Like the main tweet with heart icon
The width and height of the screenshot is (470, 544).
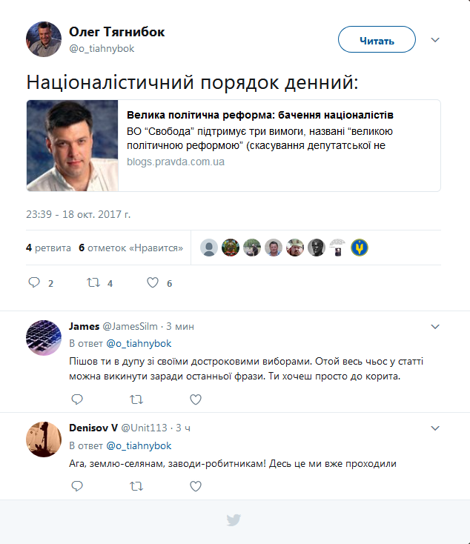click(153, 282)
